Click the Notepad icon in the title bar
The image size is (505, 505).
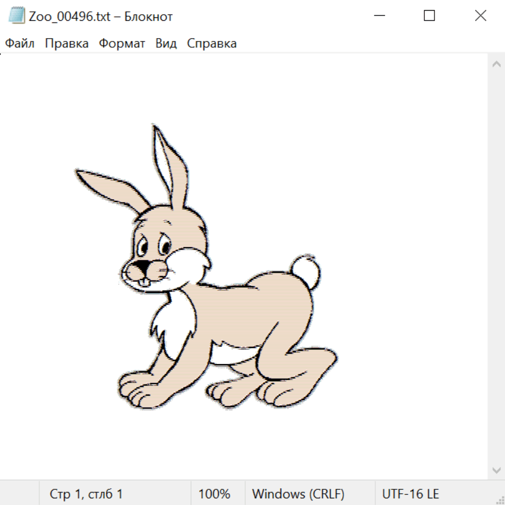tap(17, 16)
